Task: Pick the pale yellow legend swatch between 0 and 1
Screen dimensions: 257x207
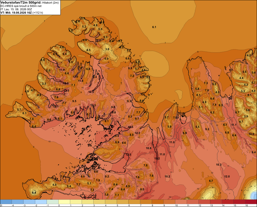Action: (65, 202)
